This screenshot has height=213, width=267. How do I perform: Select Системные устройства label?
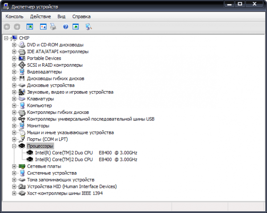52,173
